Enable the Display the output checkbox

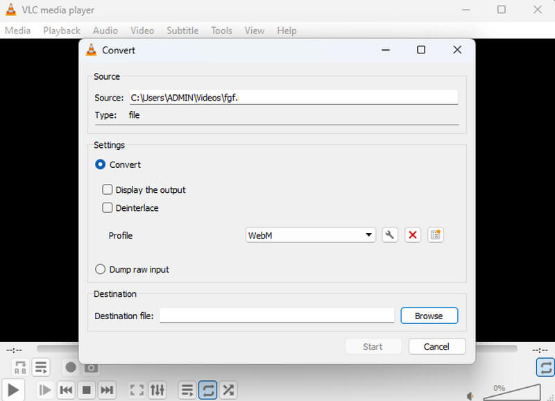point(108,189)
